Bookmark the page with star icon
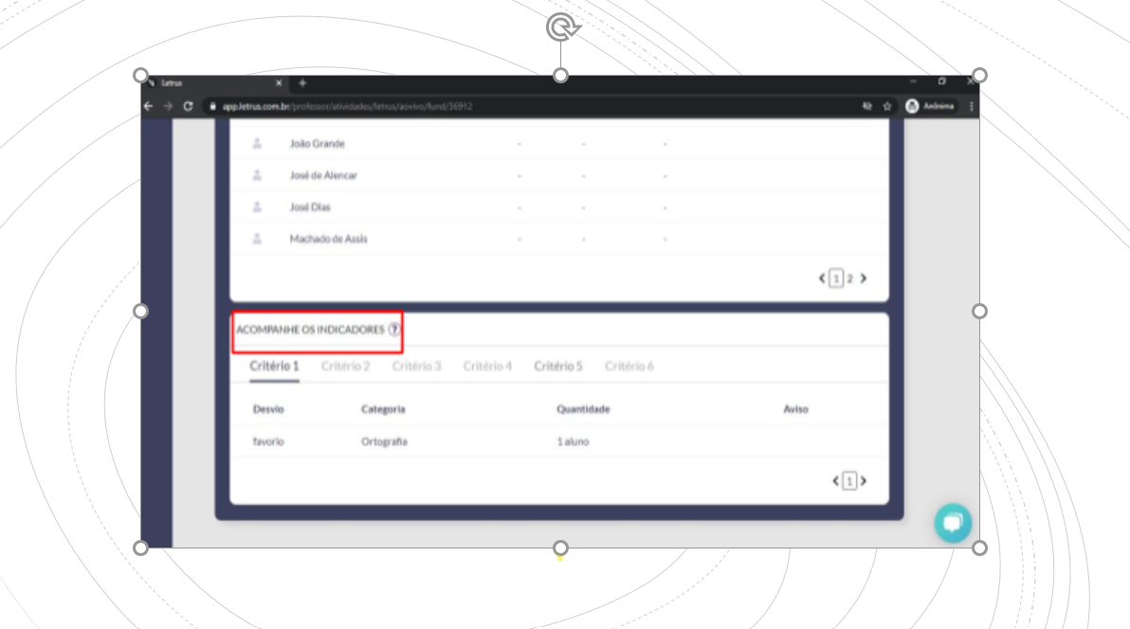 tap(887, 106)
